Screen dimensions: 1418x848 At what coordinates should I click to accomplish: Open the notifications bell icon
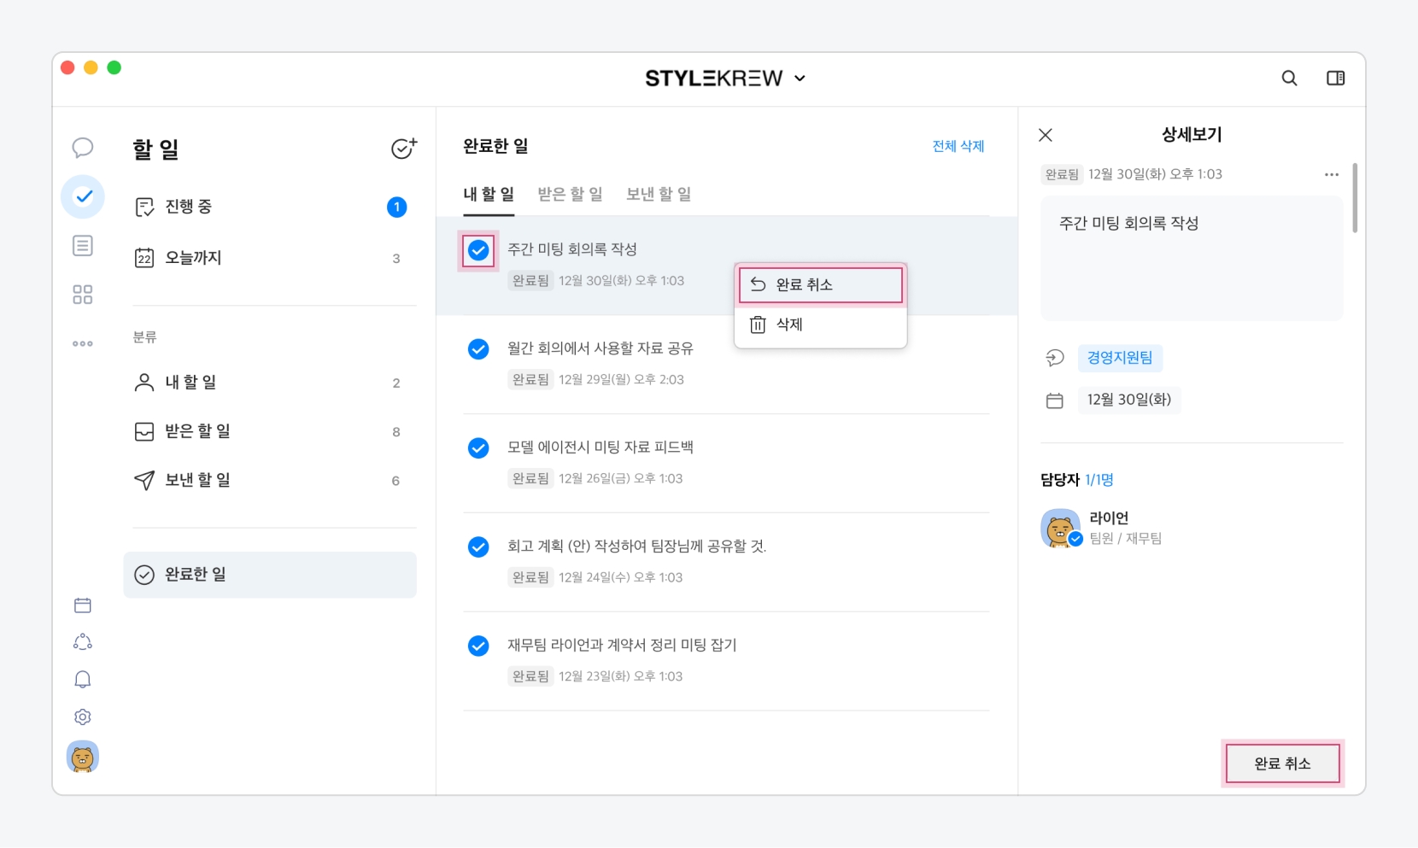(83, 680)
